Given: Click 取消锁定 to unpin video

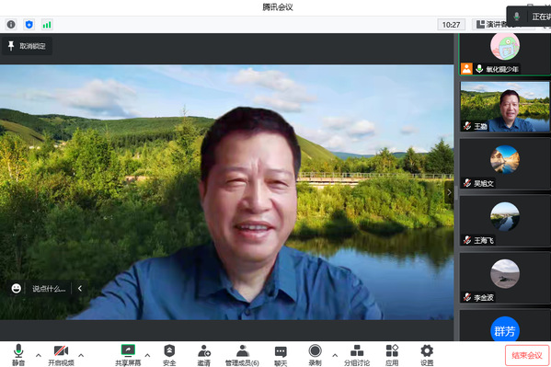Looking at the screenshot, I should [28, 46].
